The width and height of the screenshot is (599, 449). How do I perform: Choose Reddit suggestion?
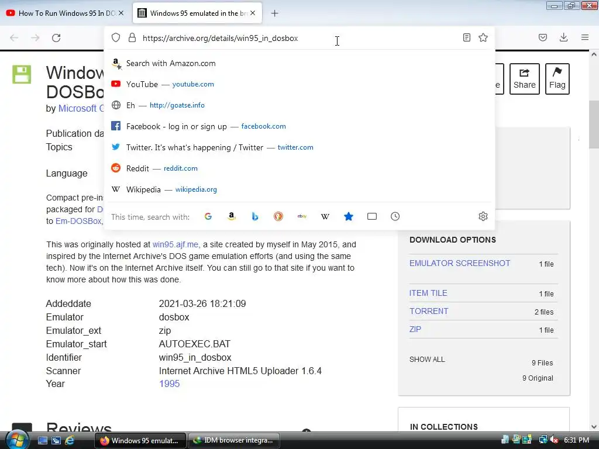tap(300, 168)
